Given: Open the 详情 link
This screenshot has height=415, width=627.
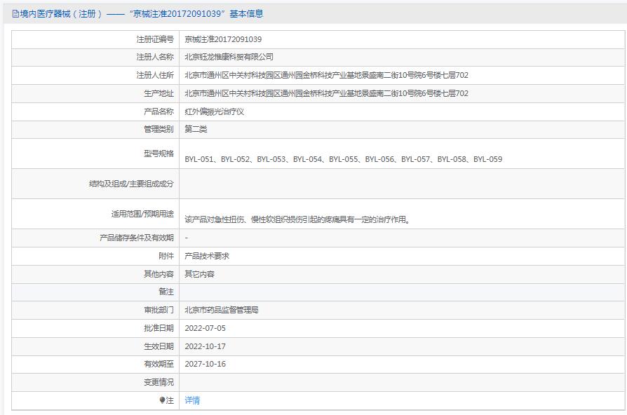Looking at the screenshot, I should click(x=192, y=400).
